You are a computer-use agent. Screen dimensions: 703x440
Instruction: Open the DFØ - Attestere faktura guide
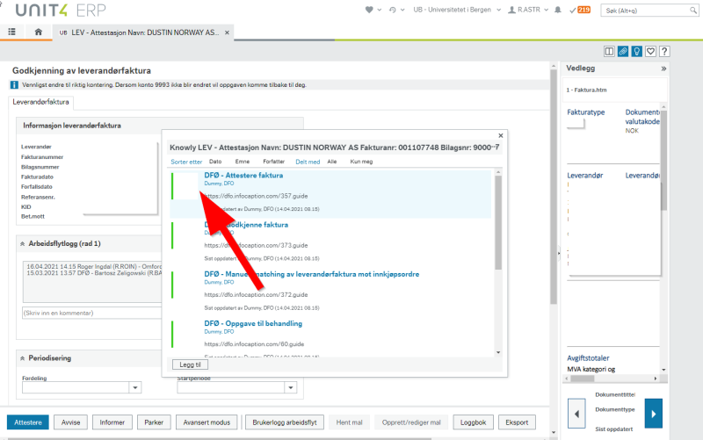coord(243,175)
